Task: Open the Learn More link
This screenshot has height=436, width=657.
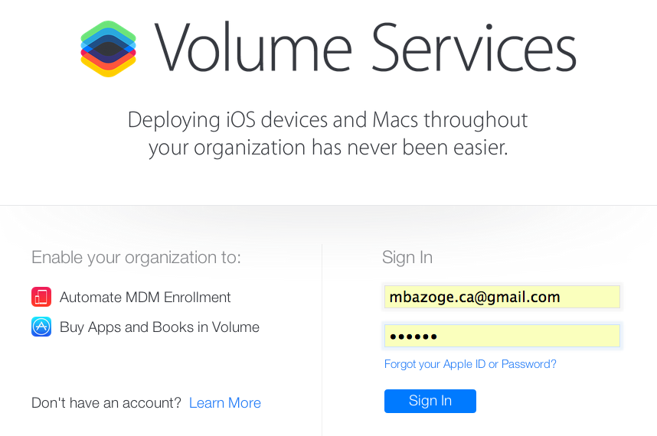Action: [225, 402]
